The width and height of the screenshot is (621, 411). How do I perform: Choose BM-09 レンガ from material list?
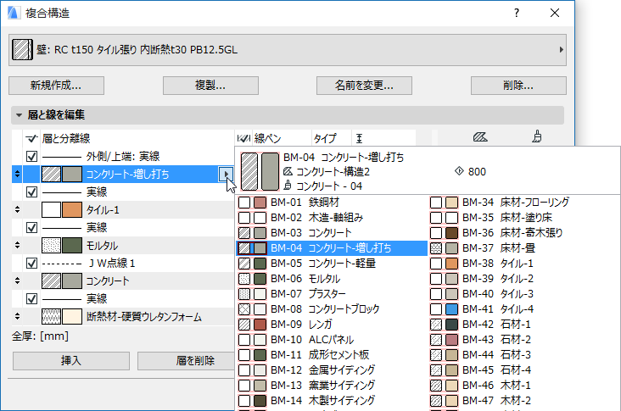332,325
